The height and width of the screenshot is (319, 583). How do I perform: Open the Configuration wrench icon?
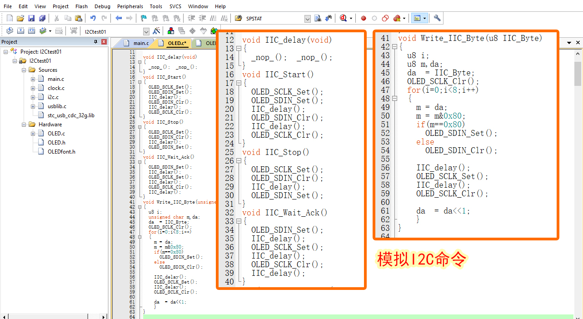pos(437,18)
